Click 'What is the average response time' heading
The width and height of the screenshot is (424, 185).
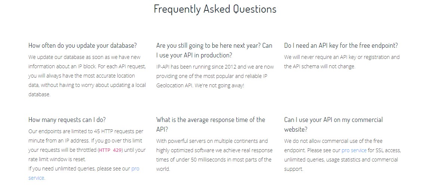(211, 125)
